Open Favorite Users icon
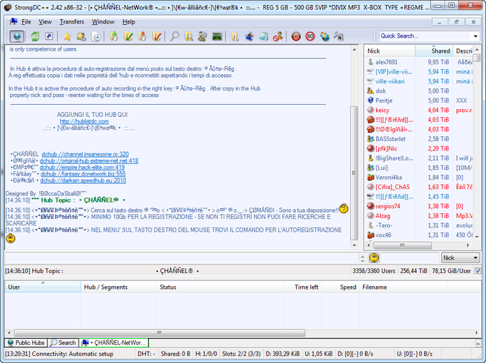Image resolution: width=486 pixels, height=363 pixels. point(81,36)
